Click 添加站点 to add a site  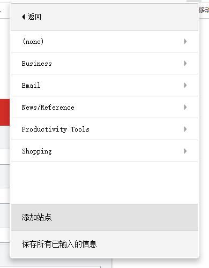104,217
